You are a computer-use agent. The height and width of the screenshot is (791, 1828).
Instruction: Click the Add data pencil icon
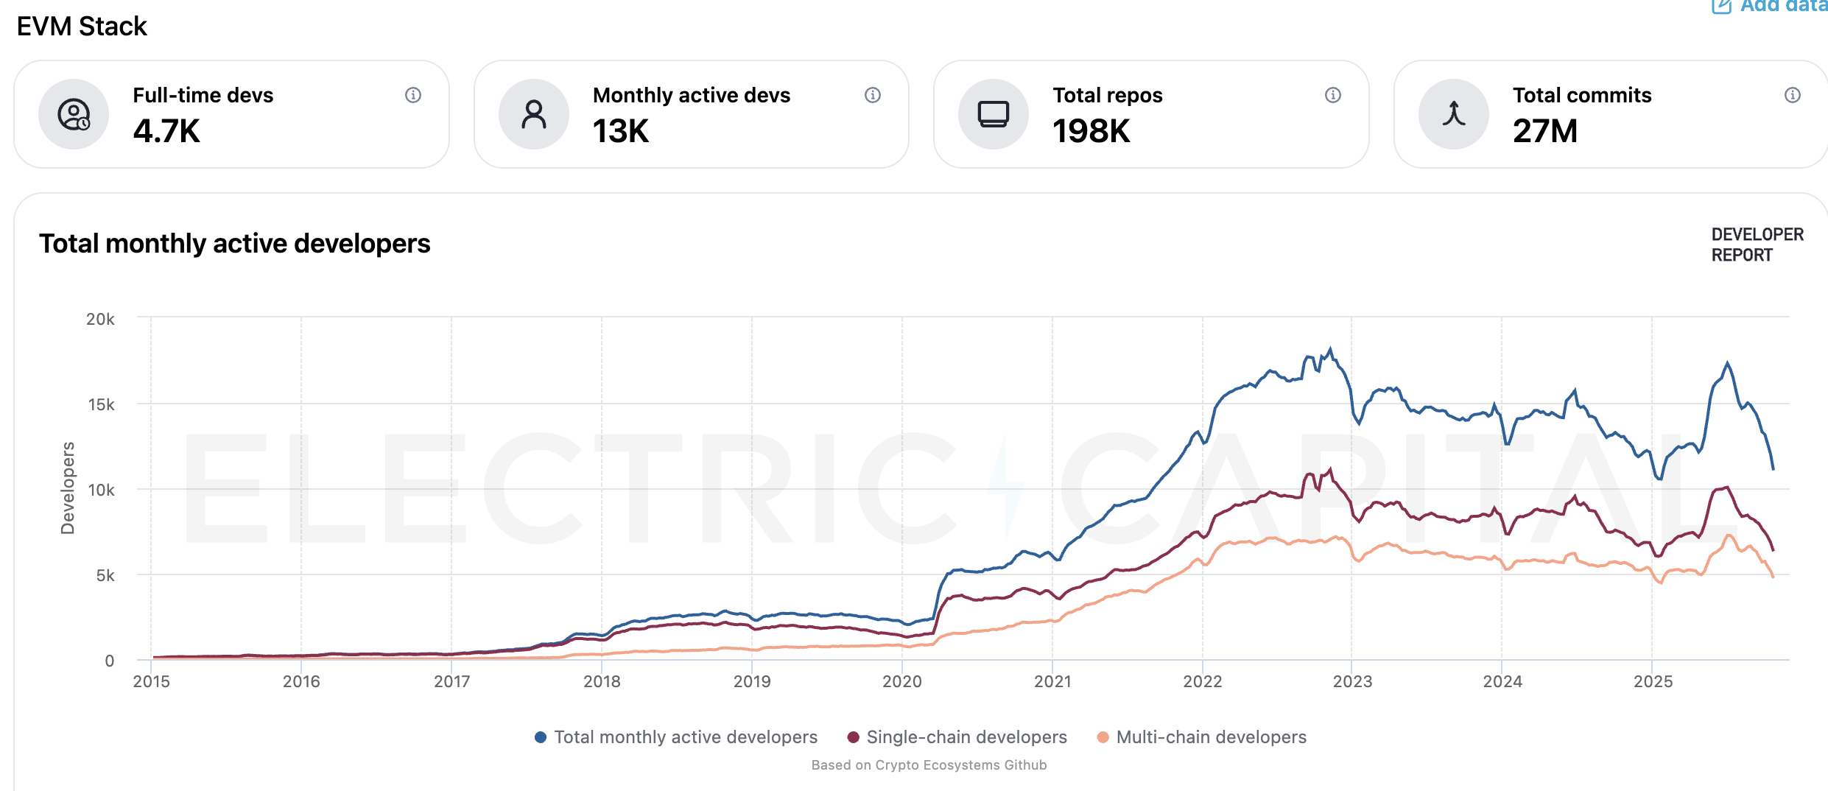click(x=1720, y=6)
